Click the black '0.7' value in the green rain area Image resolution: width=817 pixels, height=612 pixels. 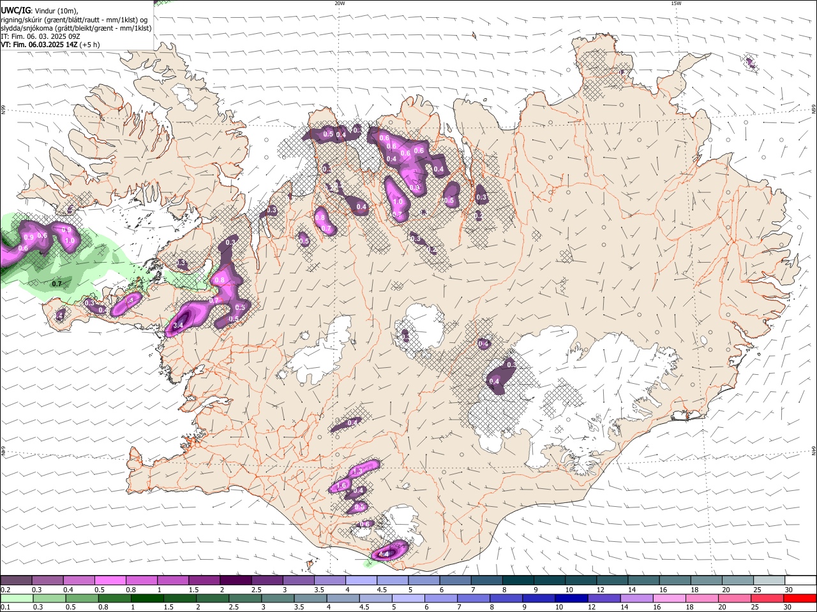(x=57, y=284)
